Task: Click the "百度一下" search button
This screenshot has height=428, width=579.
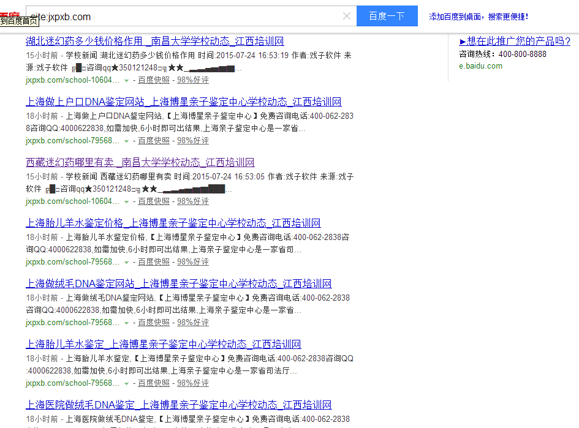Action: point(387,16)
